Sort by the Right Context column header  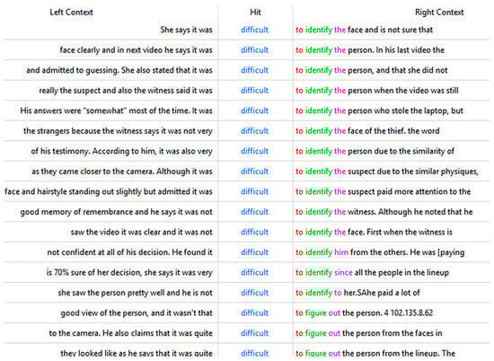tap(439, 13)
